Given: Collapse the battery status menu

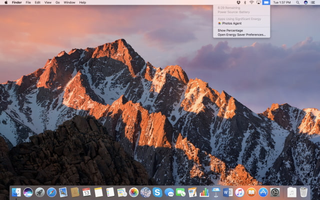Looking at the screenshot, I should coord(266,2).
